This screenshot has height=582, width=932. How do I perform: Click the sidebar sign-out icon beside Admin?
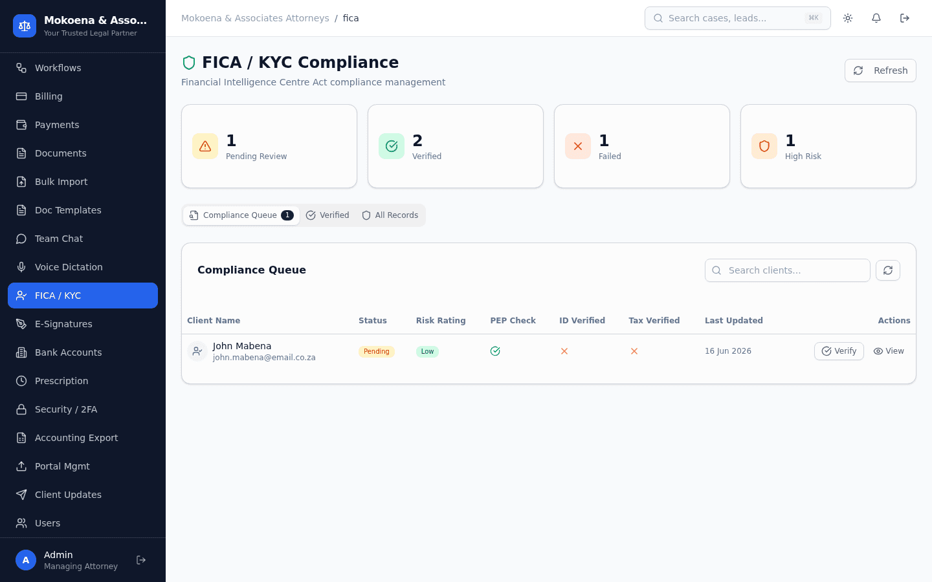[x=141, y=560]
